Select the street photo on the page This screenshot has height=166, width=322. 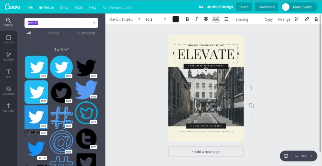[206, 97]
